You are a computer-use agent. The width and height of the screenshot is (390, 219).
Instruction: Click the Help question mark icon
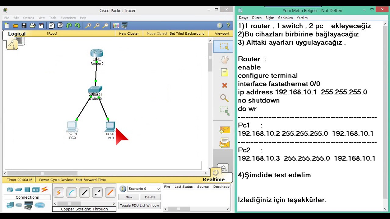pos(228,26)
